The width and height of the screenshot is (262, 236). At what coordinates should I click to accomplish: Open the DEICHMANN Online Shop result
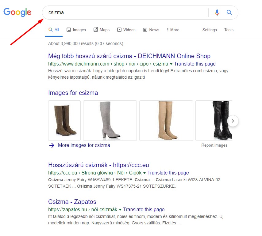tap(129, 56)
